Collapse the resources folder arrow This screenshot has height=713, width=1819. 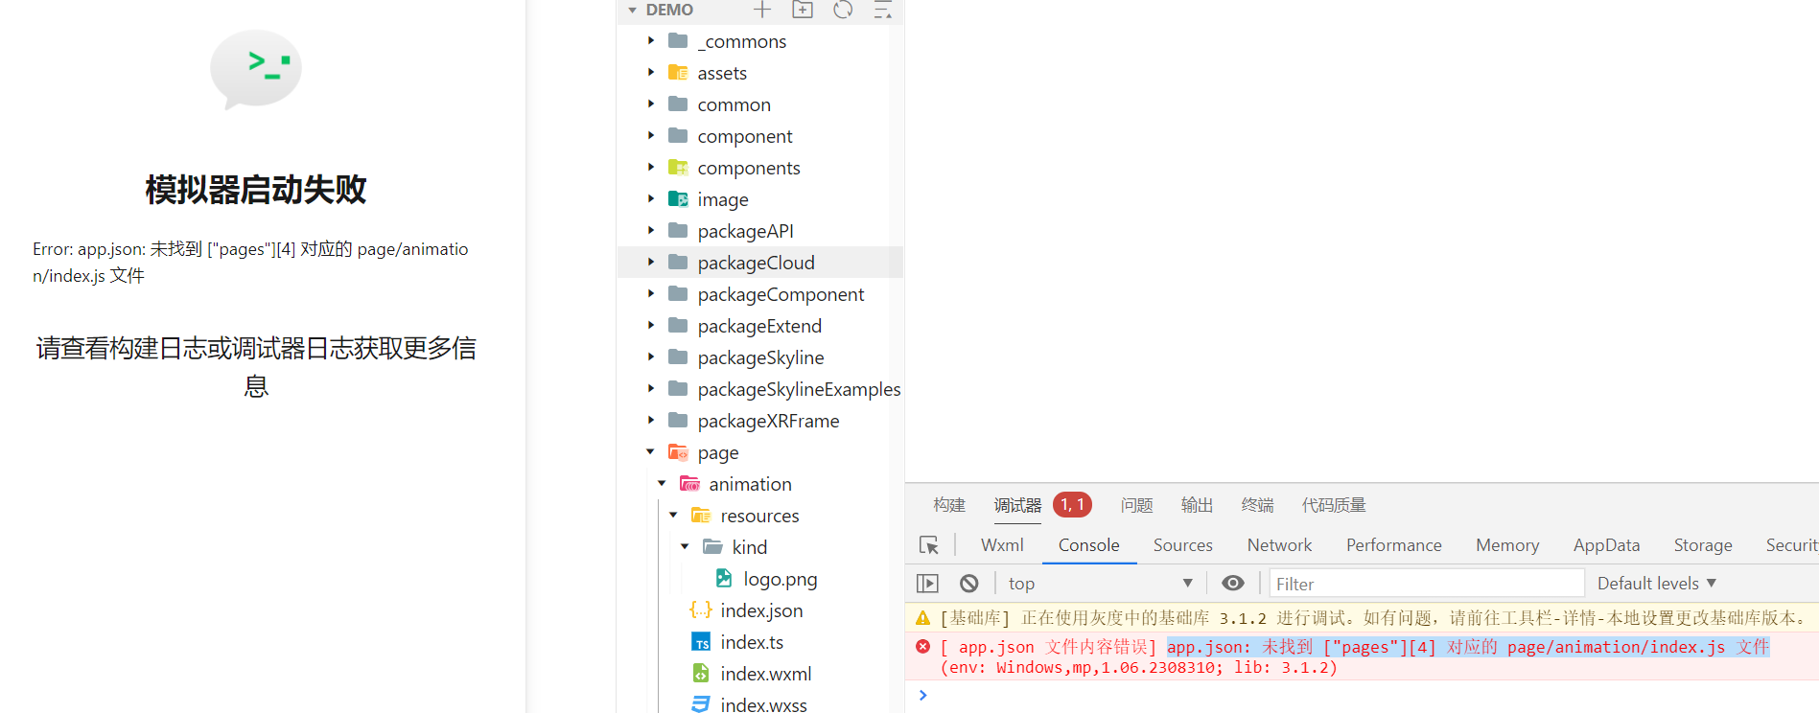click(x=674, y=515)
